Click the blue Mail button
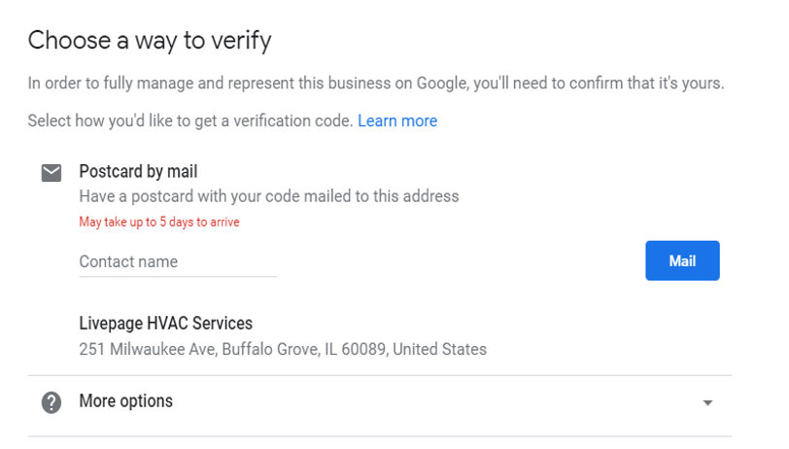The image size is (789, 449). (x=682, y=260)
